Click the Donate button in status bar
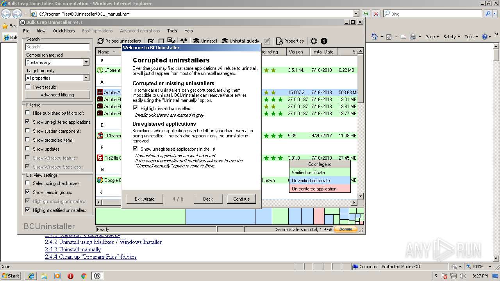Screen dimensions: 500x281 point(346,229)
